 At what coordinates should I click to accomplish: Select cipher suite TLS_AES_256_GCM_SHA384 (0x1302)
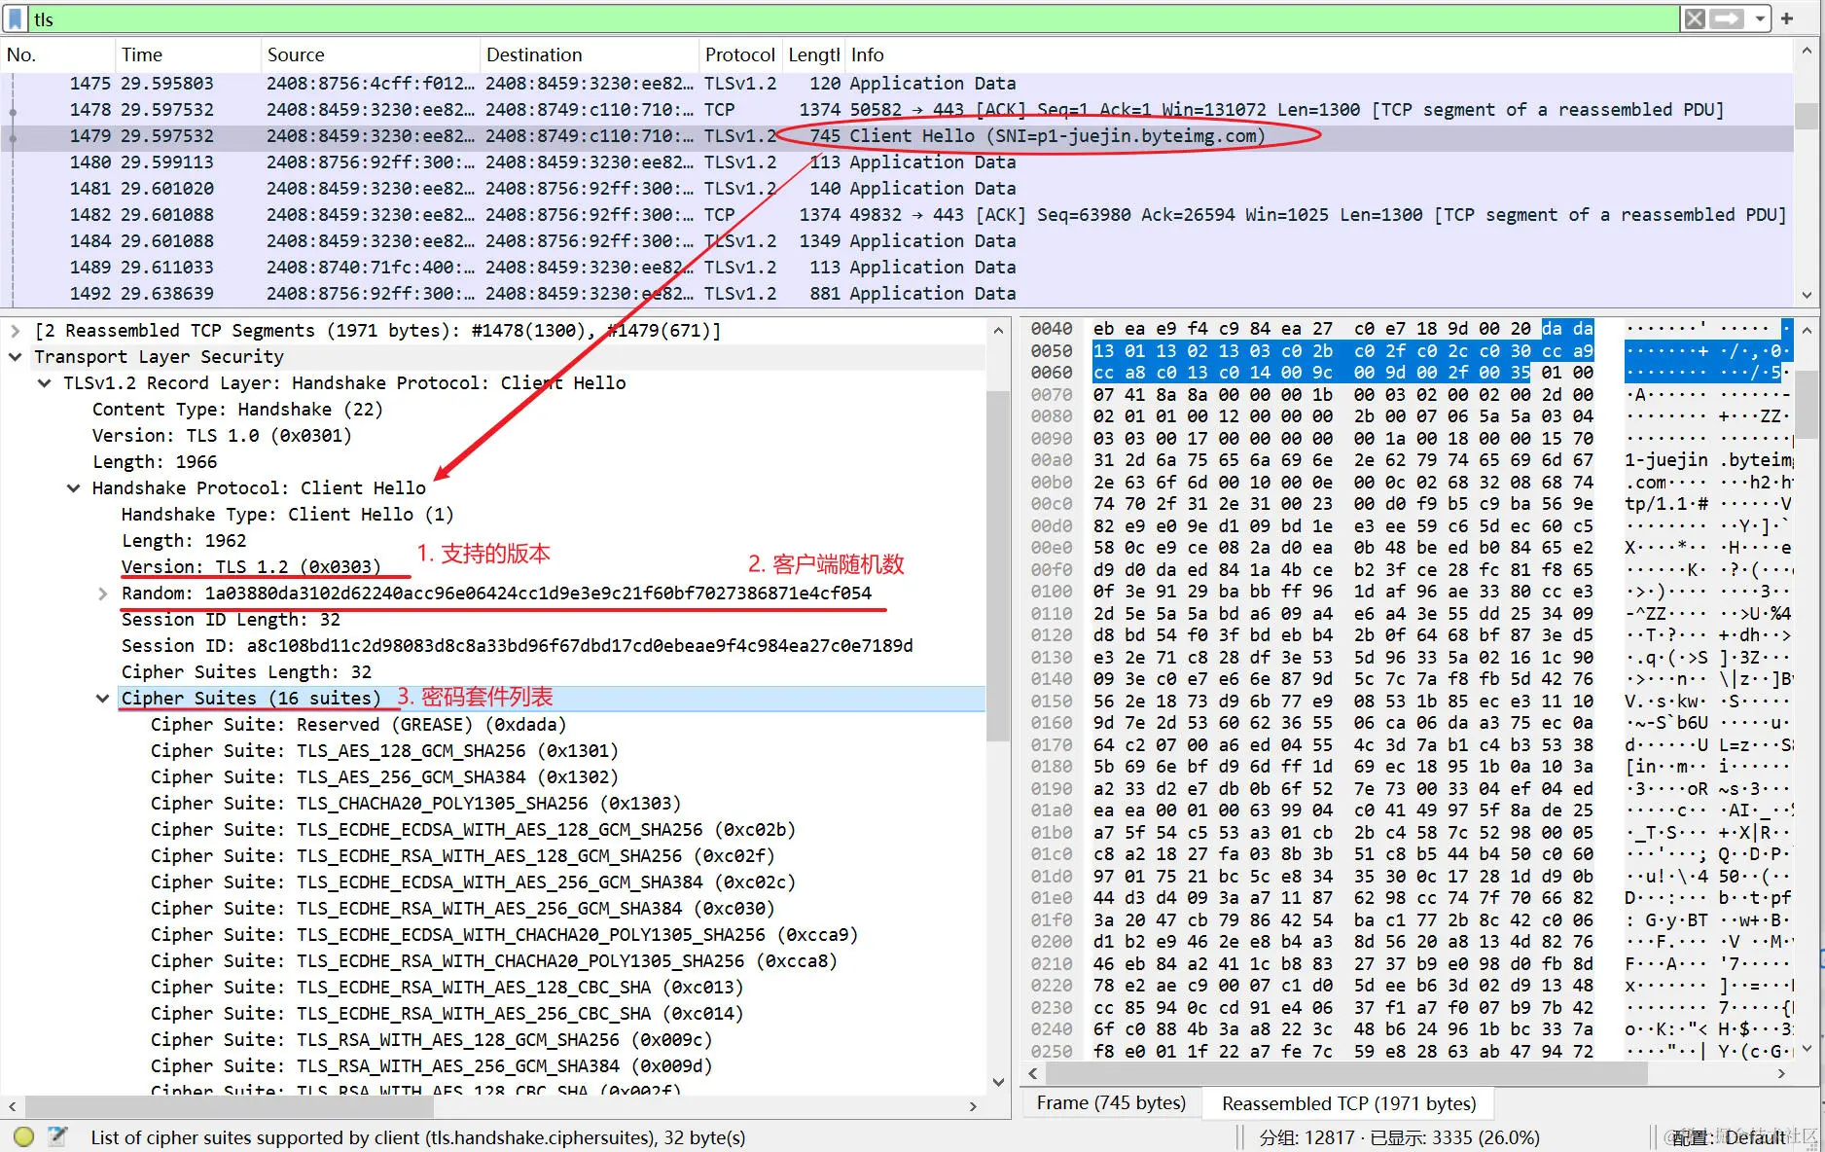(x=384, y=777)
